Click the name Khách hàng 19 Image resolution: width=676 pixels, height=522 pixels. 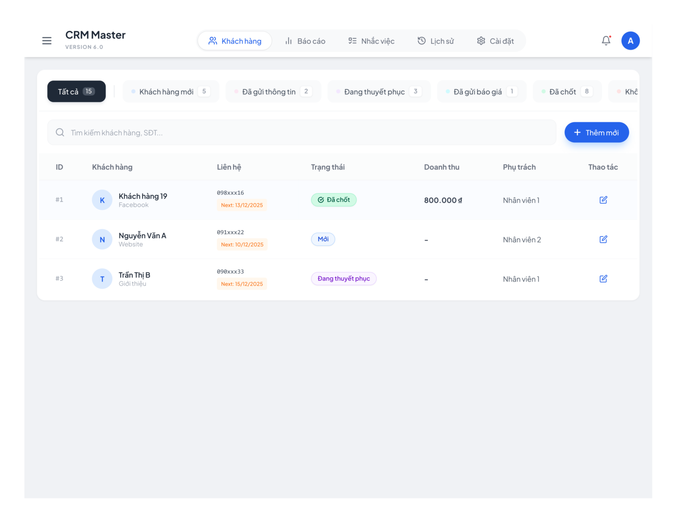143,196
